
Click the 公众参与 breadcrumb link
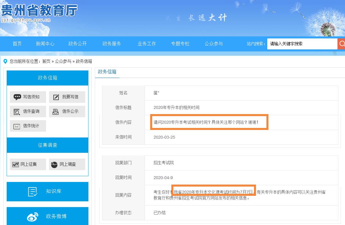[63, 61]
